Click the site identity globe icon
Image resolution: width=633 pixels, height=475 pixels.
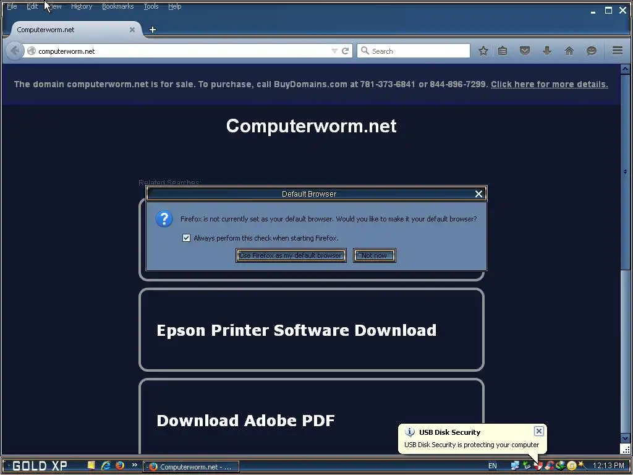coord(32,51)
